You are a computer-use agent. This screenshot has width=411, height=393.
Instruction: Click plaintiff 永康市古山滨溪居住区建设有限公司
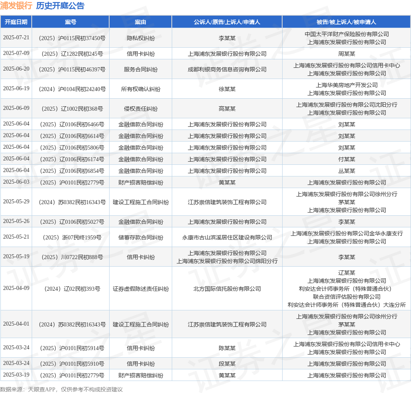click(227, 237)
